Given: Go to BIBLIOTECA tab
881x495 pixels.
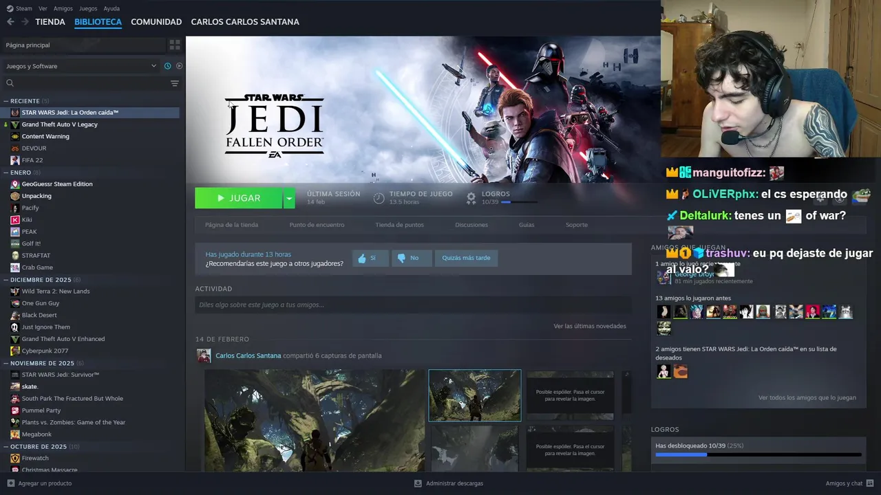Looking at the screenshot, I should pyautogui.click(x=98, y=22).
